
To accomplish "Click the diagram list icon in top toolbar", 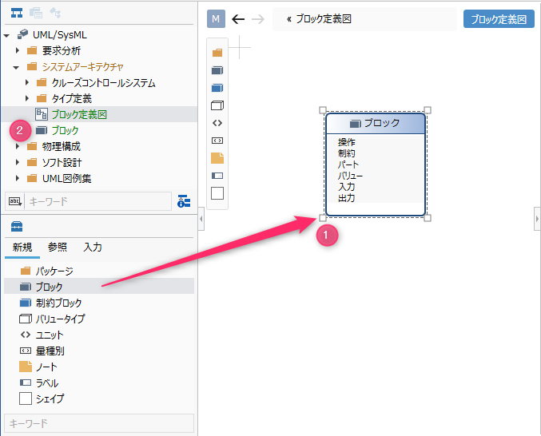I will click(x=36, y=13).
